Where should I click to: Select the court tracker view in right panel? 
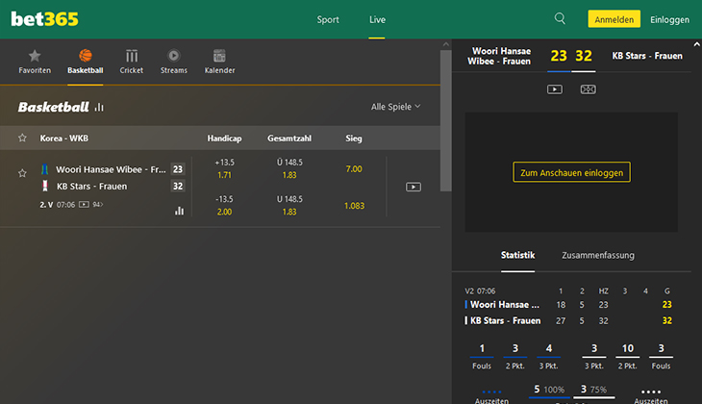click(588, 89)
